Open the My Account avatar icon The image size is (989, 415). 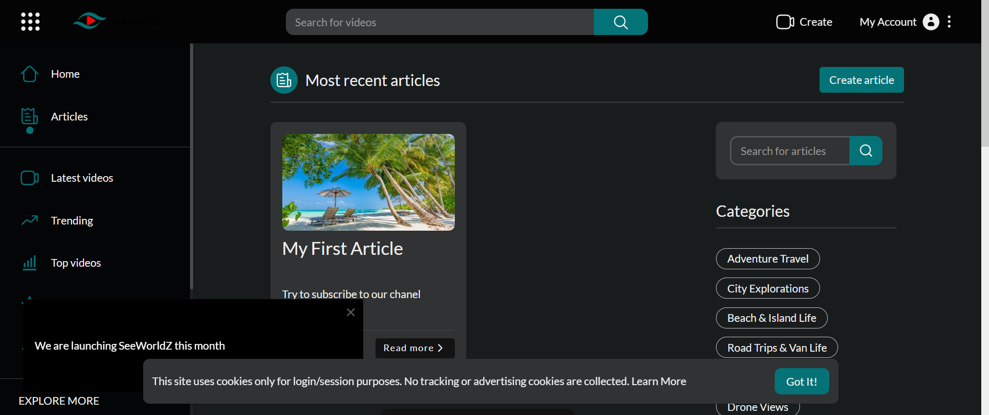coord(931,22)
